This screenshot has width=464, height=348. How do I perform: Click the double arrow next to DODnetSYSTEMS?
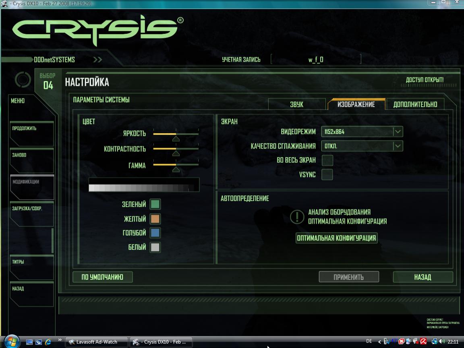click(x=97, y=60)
